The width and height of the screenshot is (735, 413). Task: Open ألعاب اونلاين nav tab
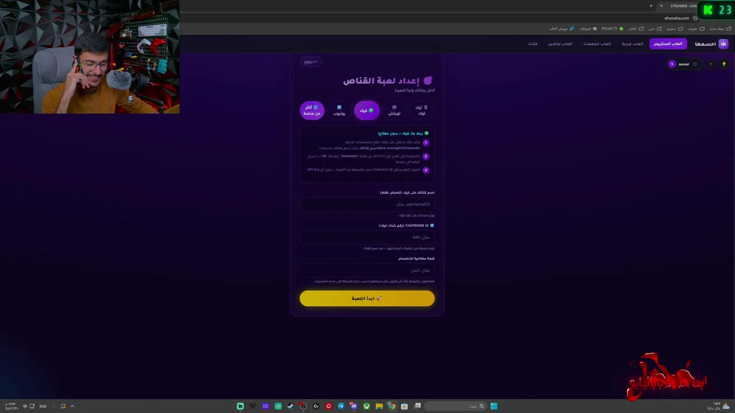coord(560,44)
